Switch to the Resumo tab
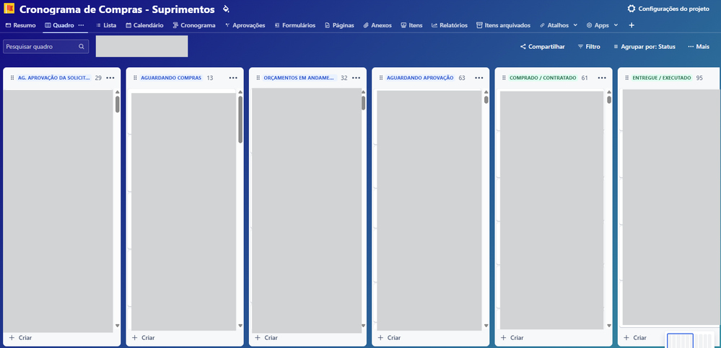Viewport: 721px width, 348px height. (x=20, y=25)
